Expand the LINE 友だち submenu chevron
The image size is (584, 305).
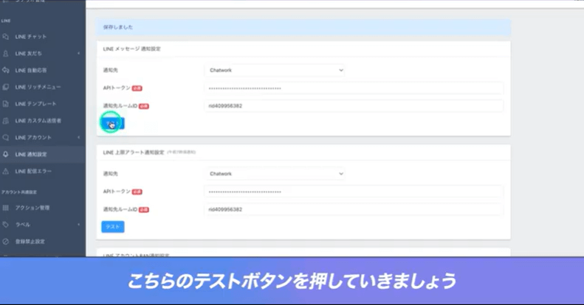click(x=79, y=53)
